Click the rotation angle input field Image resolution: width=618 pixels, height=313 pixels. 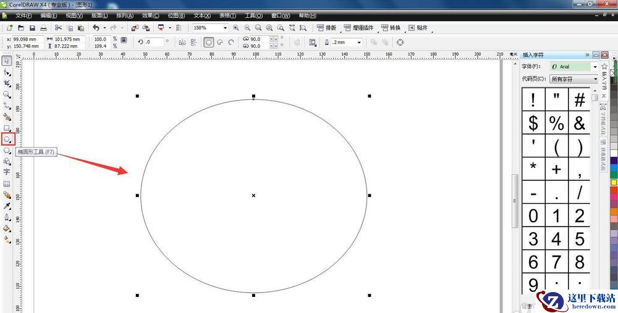[154, 42]
